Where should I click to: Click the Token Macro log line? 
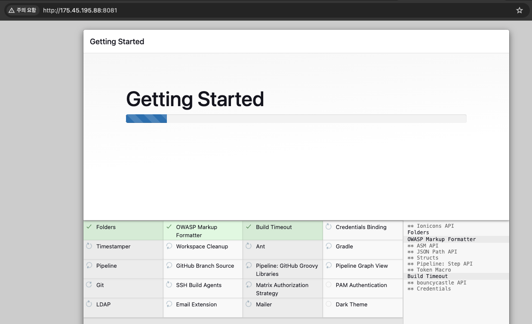(x=429, y=270)
